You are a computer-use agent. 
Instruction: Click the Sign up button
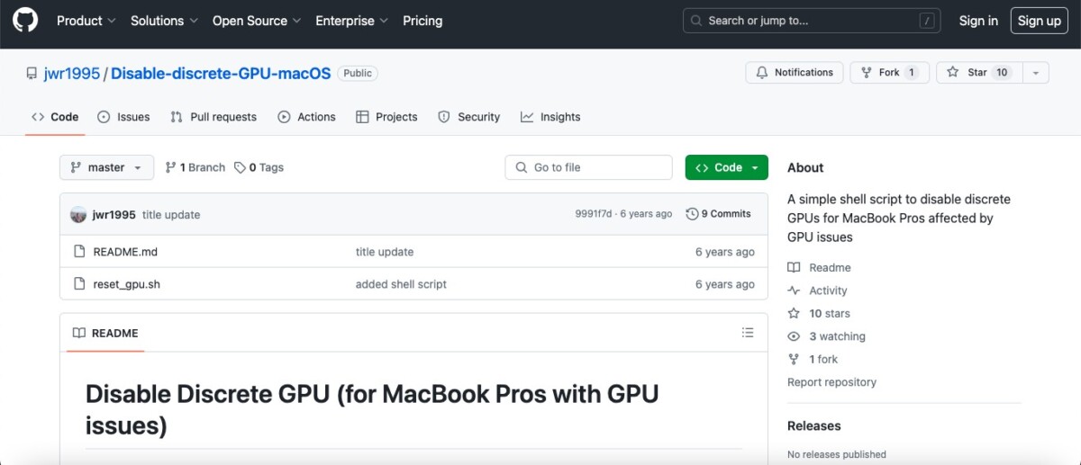[1040, 21]
